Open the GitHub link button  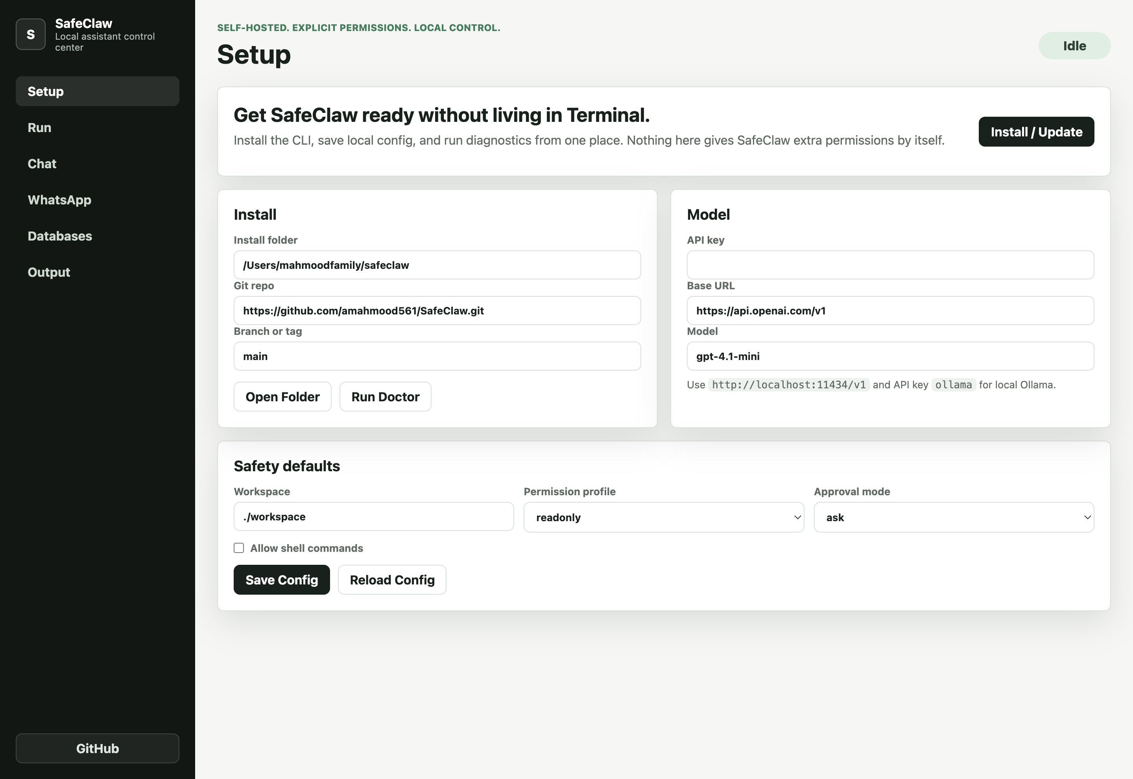coord(97,748)
